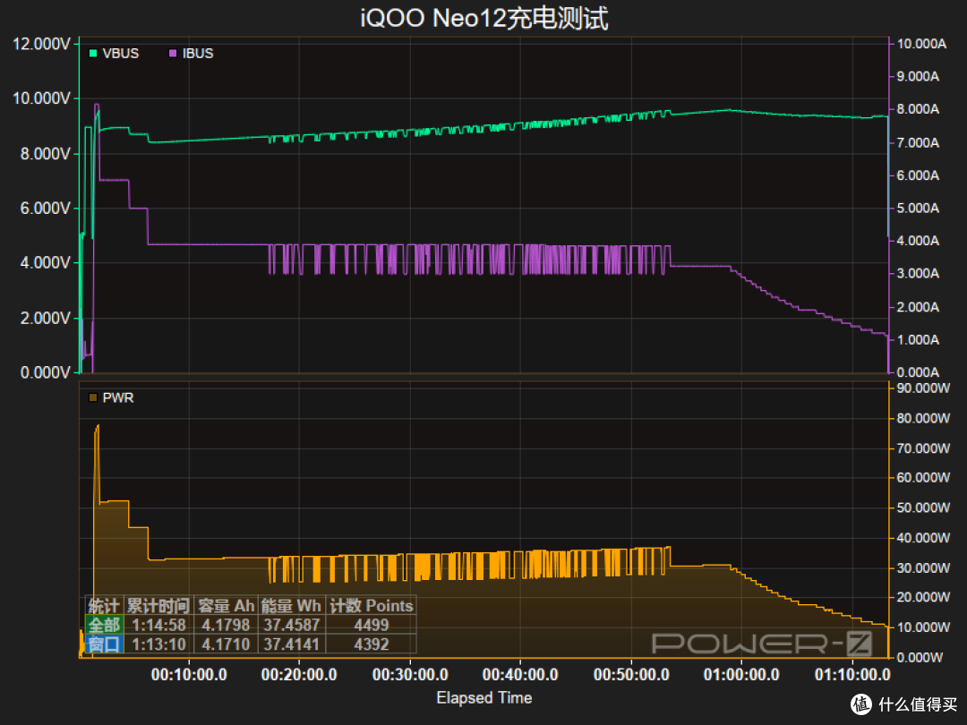This screenshot has width=967, height=725.
Task: Click the 12.000V voltage axis label
Action: tap(41, 44)
